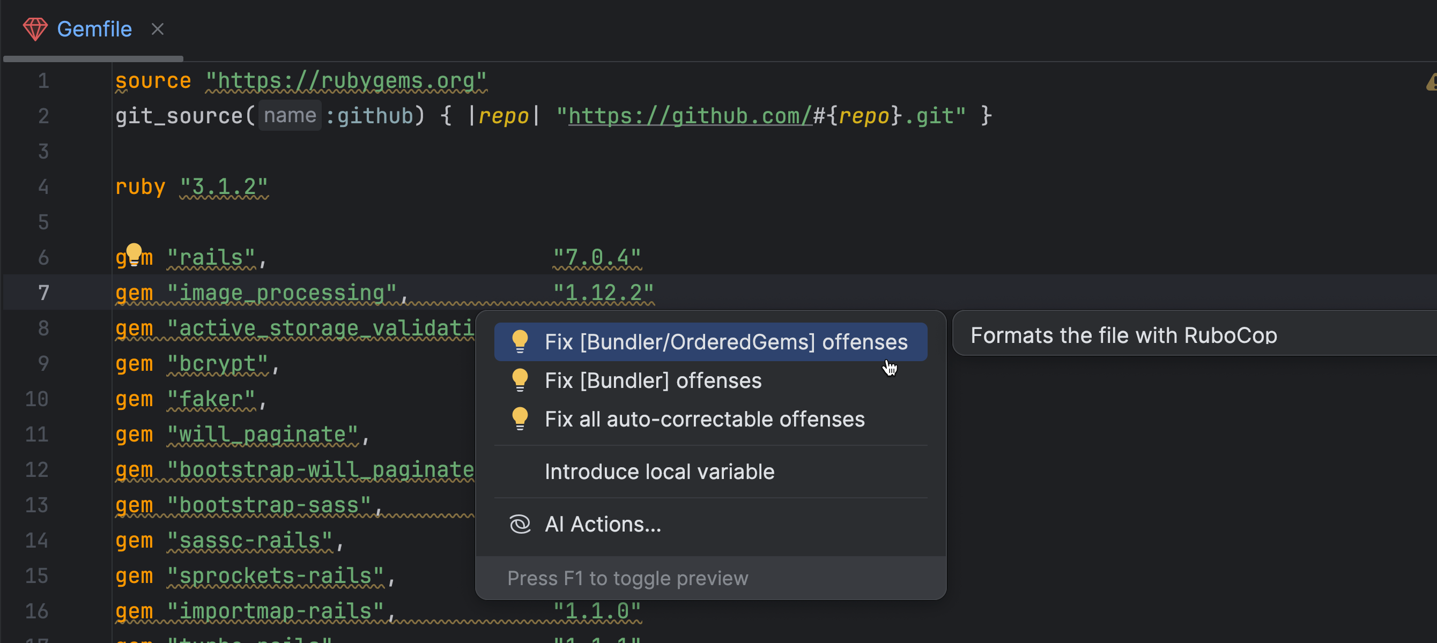Screen dimensions: 1437x643
Task: Choose Fix all auto-correctable offenses
Action: [x=704, y=419]
